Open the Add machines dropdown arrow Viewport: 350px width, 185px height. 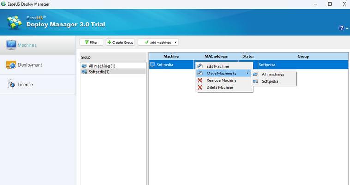[x=175, y=42]
